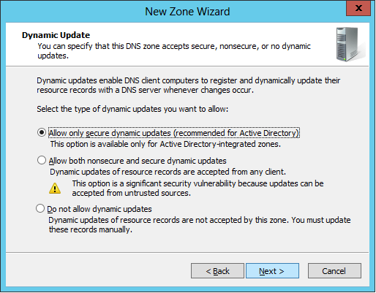Screen dimensions: 376x293
Task: Click the security vulnerability warning text
Action: coord(198,188)
